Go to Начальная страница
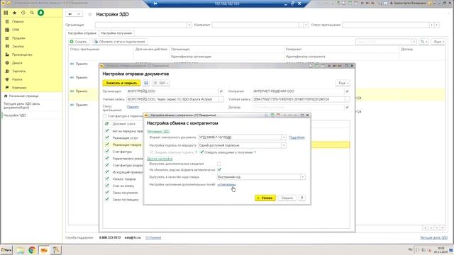 [23, 96]
